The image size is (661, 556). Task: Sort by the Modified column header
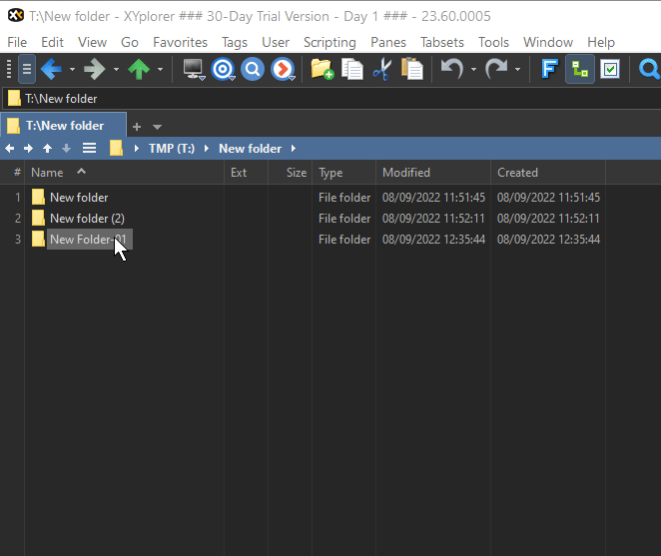tap(406, 173)
